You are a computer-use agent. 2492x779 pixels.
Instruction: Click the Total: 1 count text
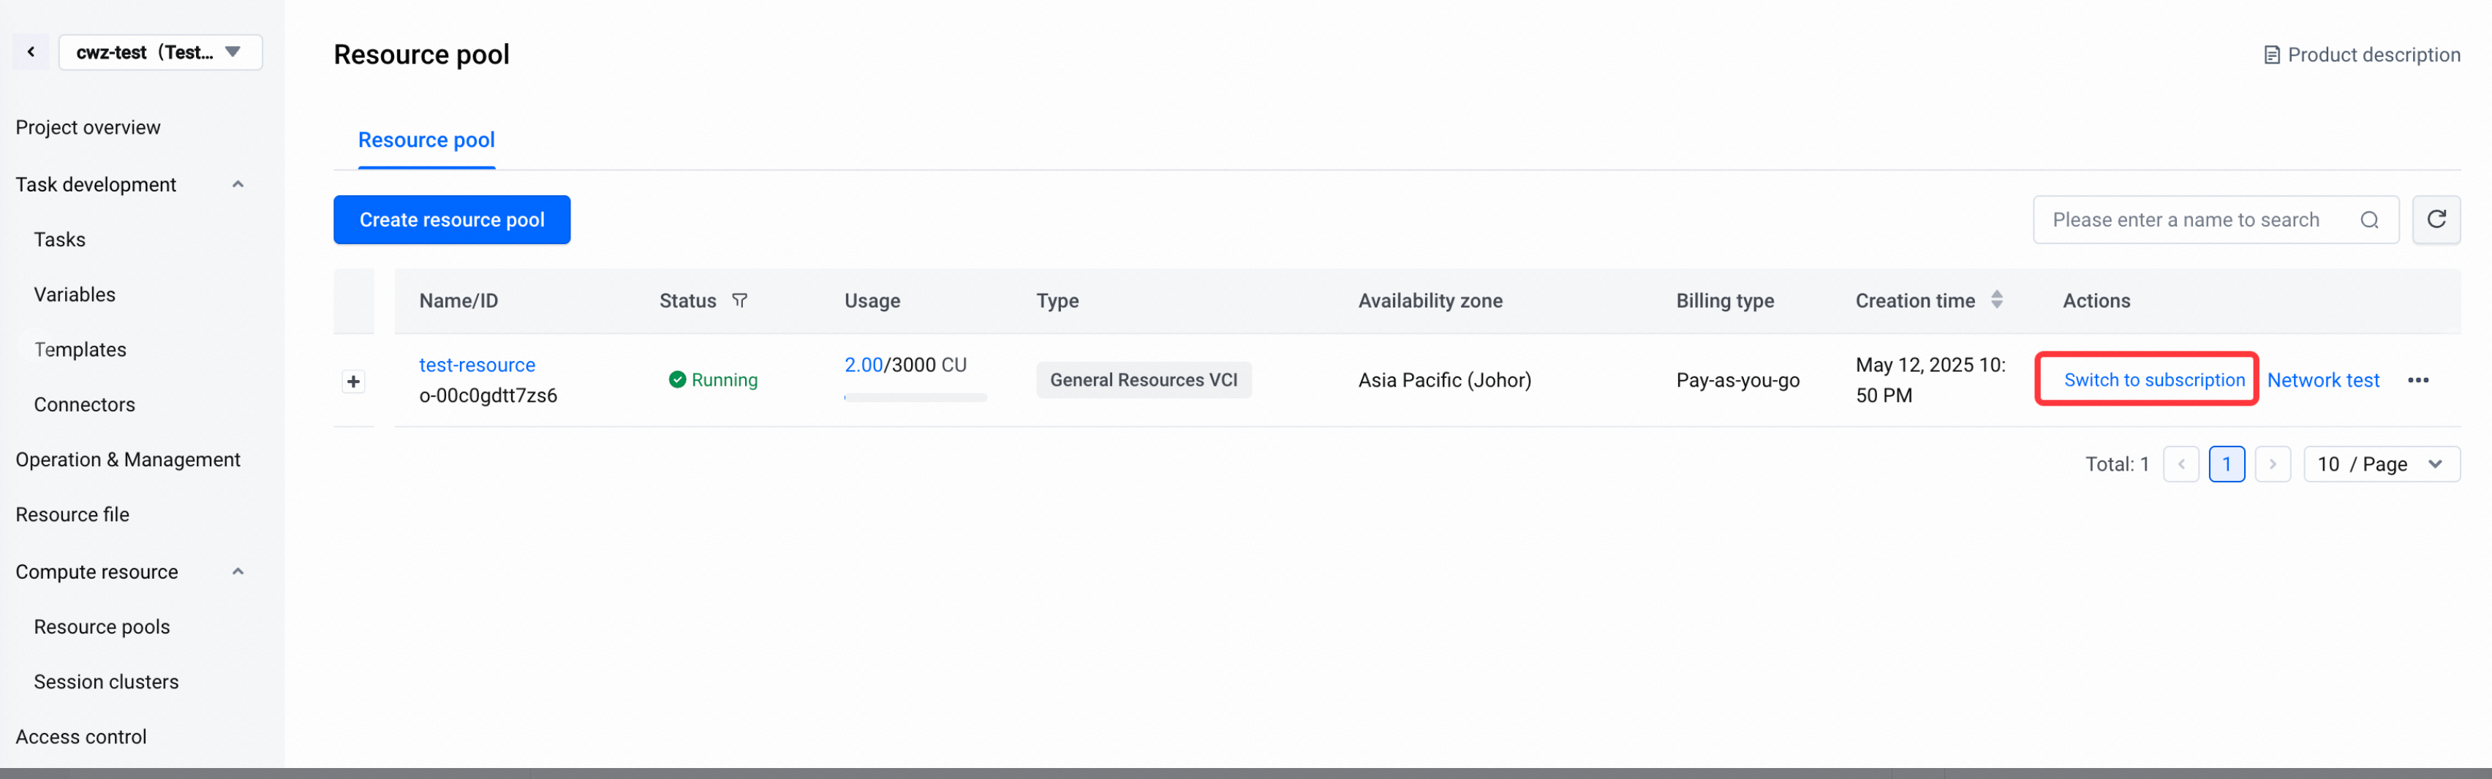tap(2117, 464)
